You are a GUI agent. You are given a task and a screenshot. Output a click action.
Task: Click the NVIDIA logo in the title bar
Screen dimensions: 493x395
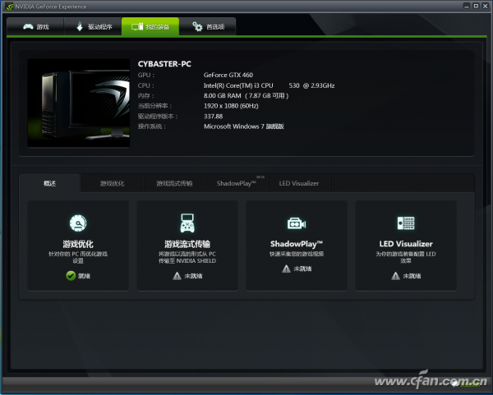point(9,7)
